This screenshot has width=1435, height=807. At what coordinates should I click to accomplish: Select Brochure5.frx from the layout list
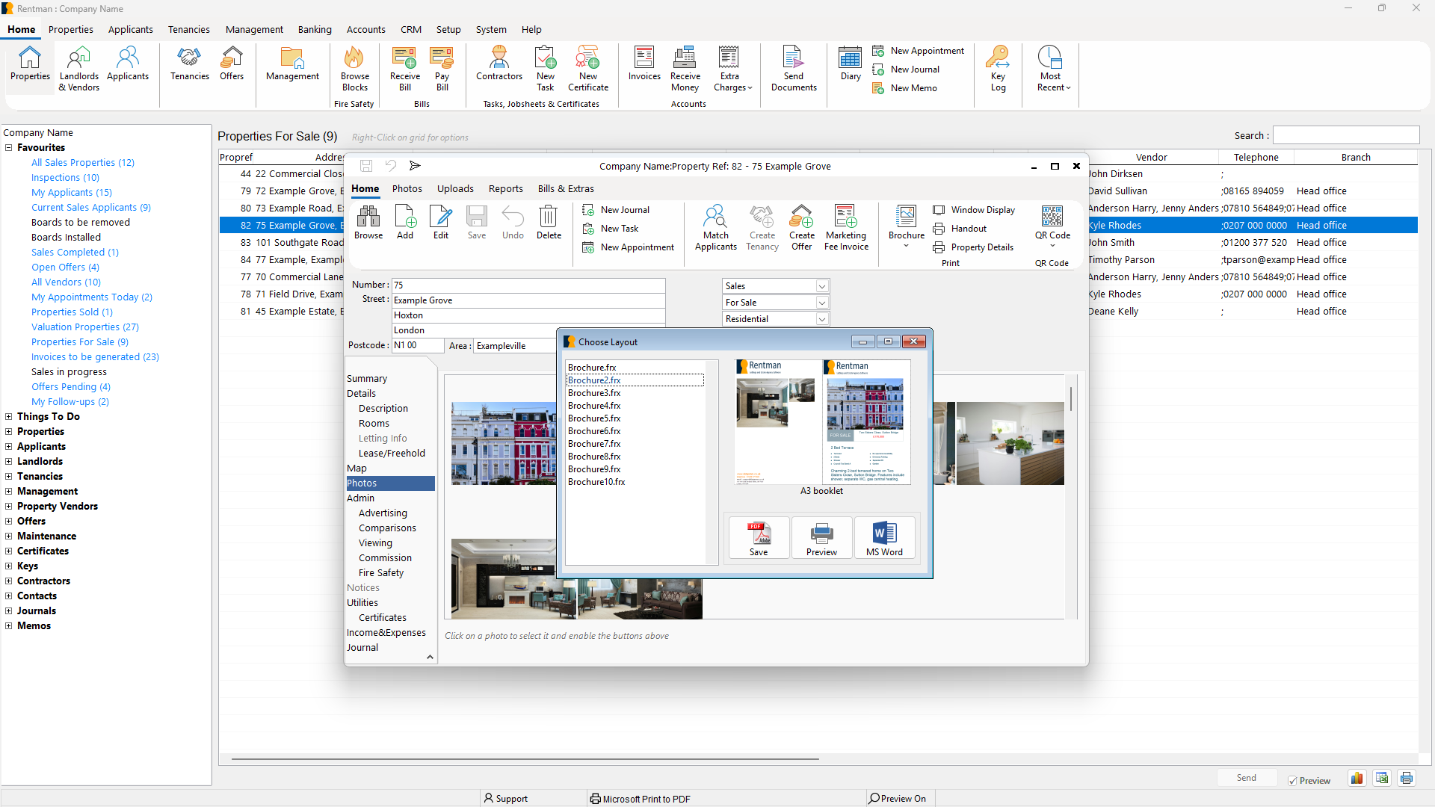coord(594,418)
